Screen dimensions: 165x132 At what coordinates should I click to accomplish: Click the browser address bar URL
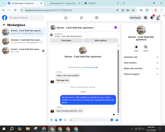pos(49,10)
